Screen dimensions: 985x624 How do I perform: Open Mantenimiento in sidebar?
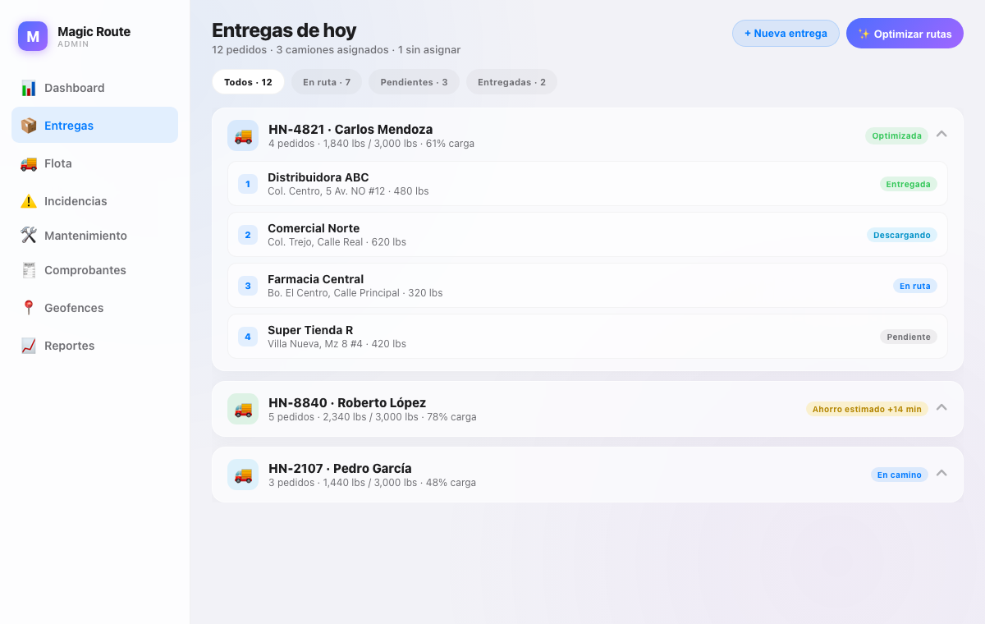(94, 236)
